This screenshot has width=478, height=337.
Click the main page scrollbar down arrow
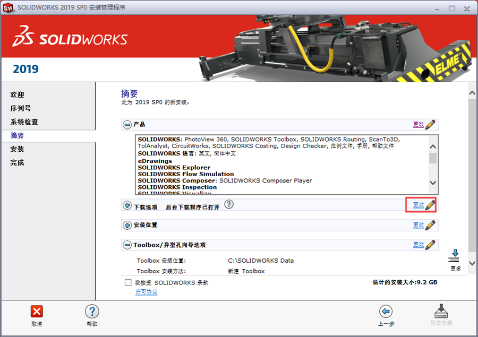[x=472, y=263]
